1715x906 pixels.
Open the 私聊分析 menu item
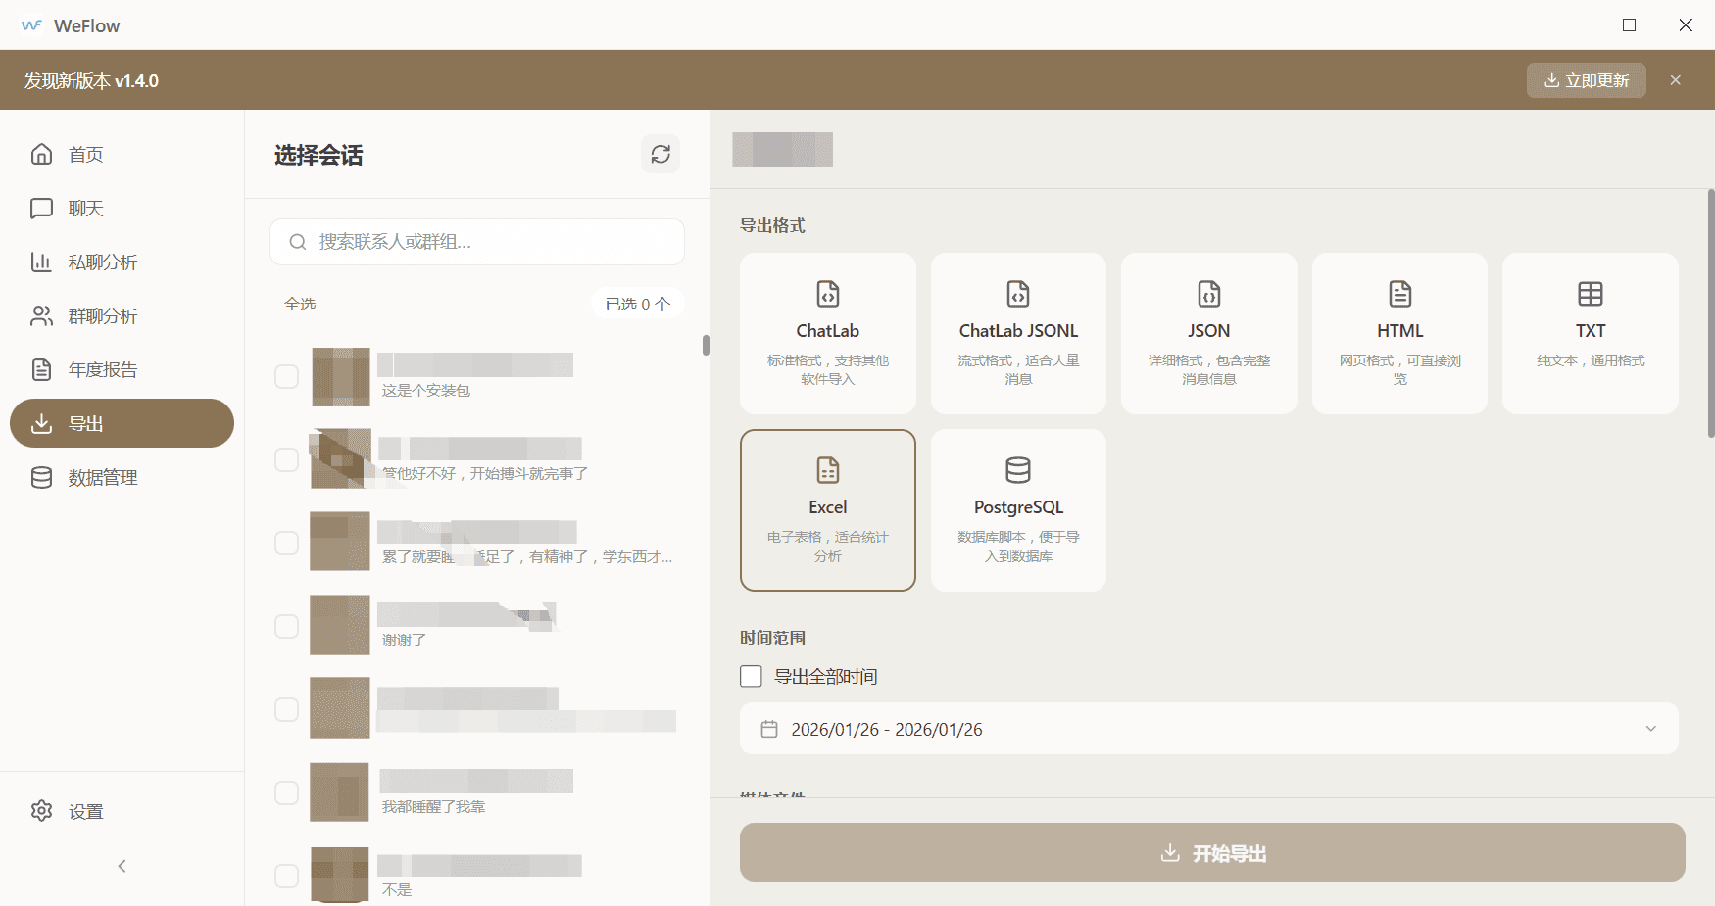[x=102, y=262]
